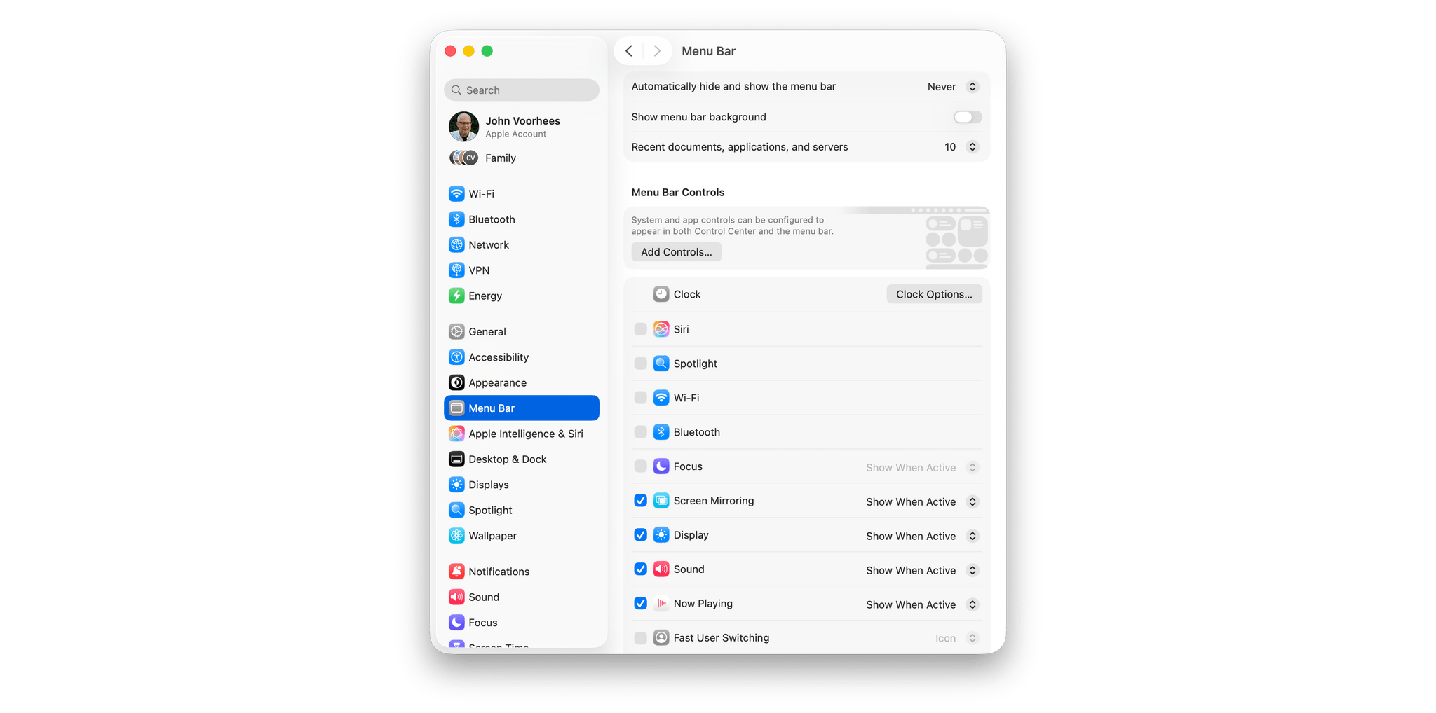Click the Apple Intelligence & Siri icon
The height and width of the screenshot is (713, 1436).
pyautogui.click(x=456, y=434)
